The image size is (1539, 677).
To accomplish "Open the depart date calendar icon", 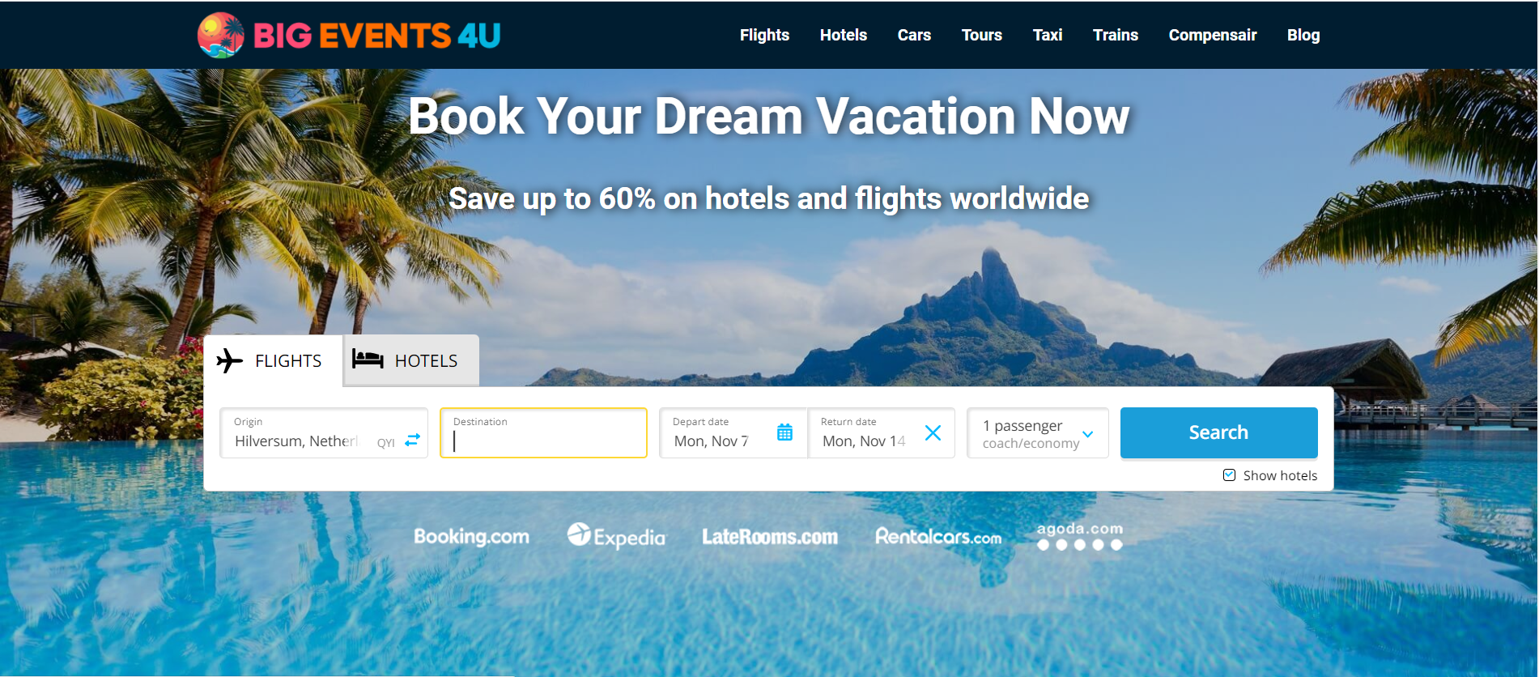I will coord(784,432).
